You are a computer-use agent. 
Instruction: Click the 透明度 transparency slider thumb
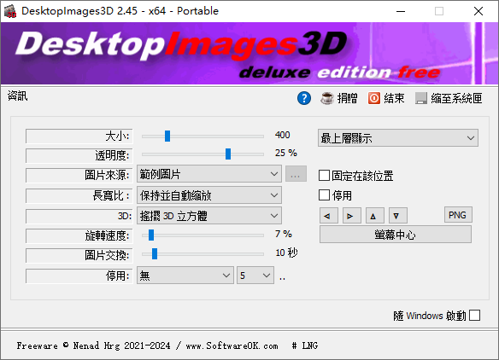(x=228, y=154)
